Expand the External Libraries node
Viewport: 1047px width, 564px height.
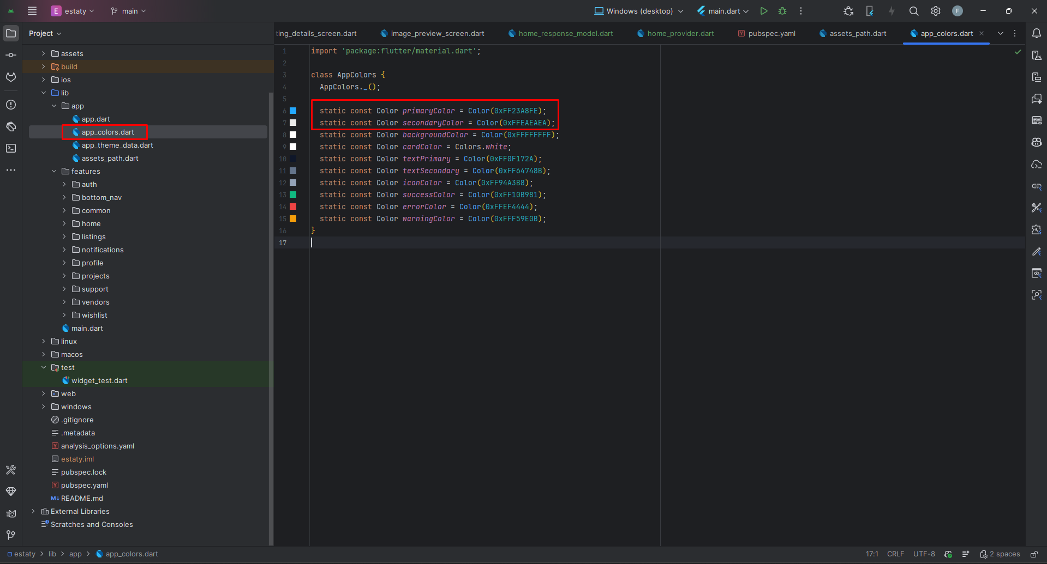pos(33,511)
